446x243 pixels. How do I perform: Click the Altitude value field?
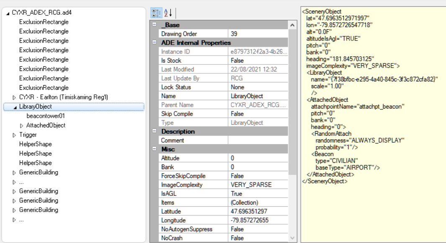(x=258, y=158)
